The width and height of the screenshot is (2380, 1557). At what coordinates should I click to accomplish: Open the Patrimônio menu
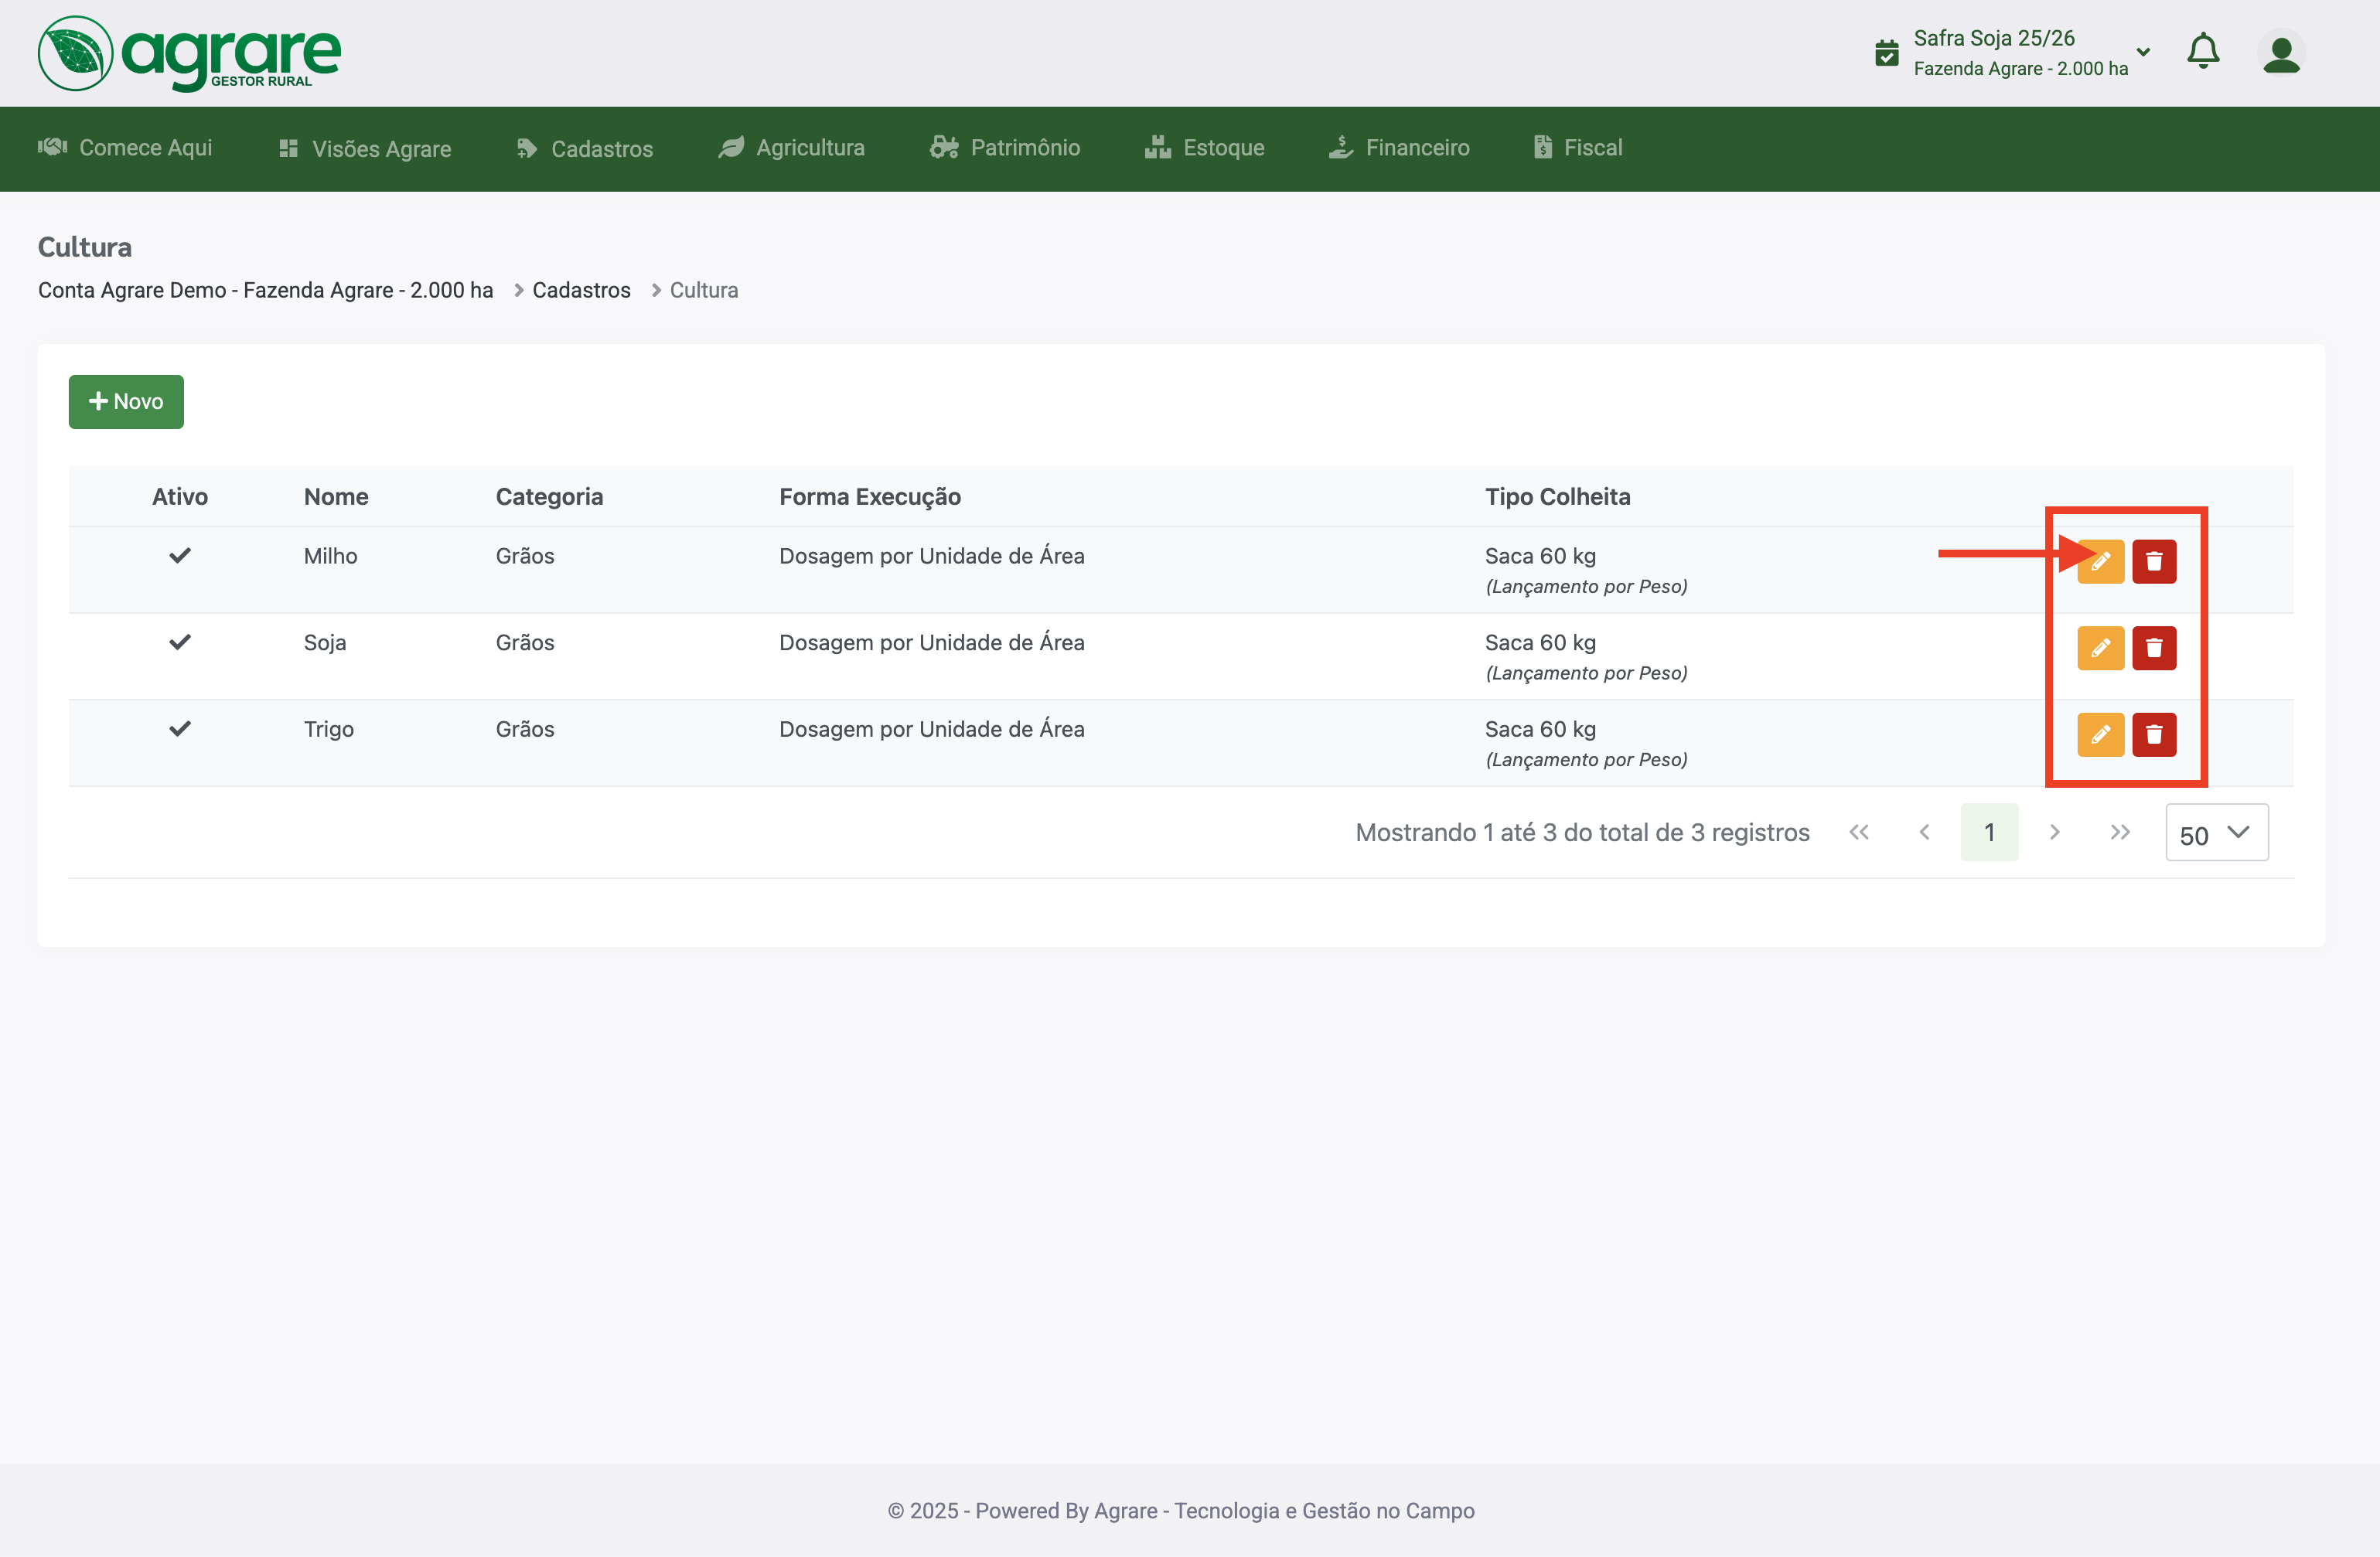point(1005,148)
